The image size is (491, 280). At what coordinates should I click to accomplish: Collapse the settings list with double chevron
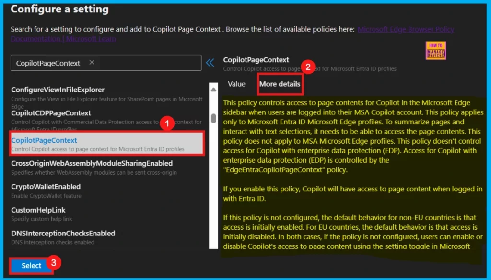coord(210,63)
